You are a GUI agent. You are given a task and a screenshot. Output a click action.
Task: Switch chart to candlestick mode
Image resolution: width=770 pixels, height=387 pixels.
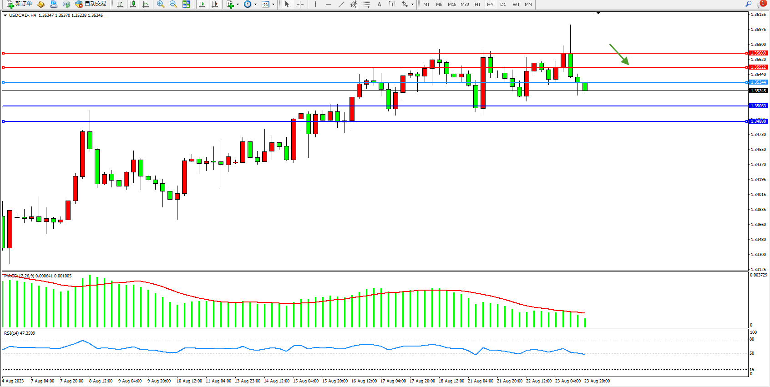tap(133, 4)
